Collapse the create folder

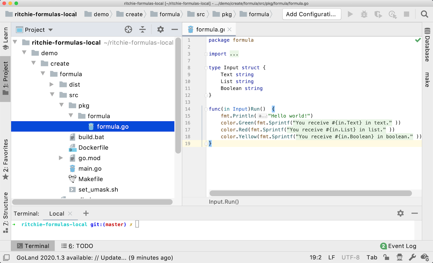[34, 63]
